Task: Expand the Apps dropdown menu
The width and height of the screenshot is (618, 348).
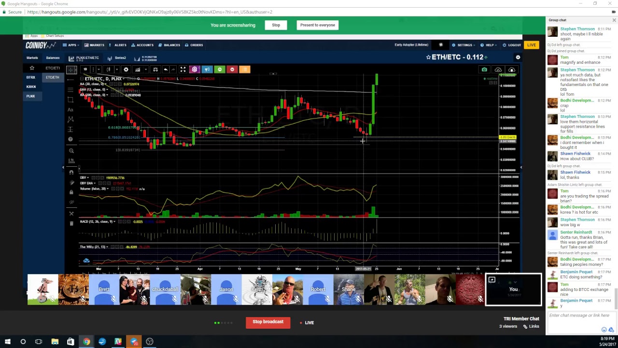Action: coord(70,45)
